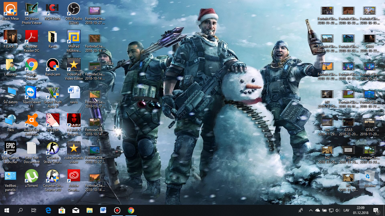
Task: Change the LAV input language
Action: coord(346,210)
